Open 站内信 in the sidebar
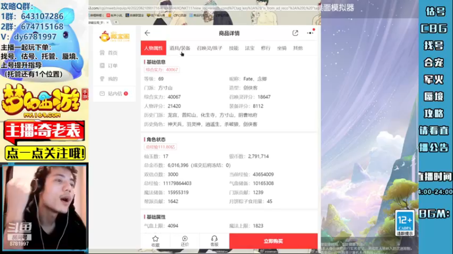Screen dimensions: 453x254 click(115, 93)
